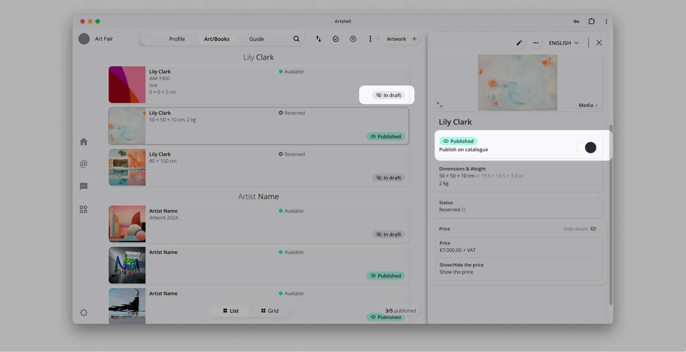This screenshot has height=352, width=686.
Task: Click In draft badge on 80 × 100 artwork
Action: click(x=389, y=178)
